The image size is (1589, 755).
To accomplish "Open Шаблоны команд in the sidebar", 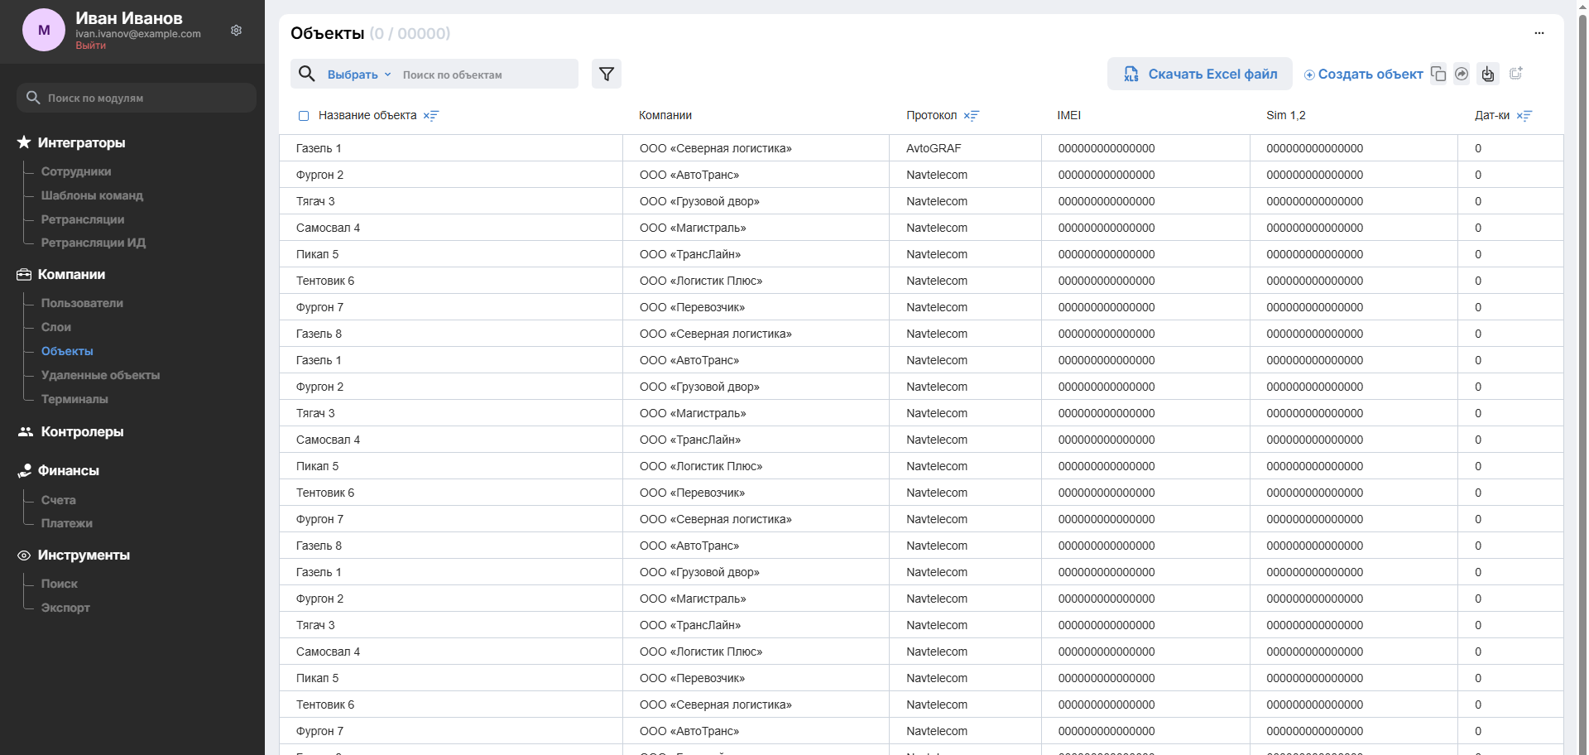I will pos(92,195).
